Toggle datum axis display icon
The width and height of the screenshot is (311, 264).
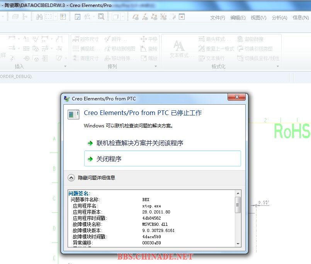click(x=145, y=17)
